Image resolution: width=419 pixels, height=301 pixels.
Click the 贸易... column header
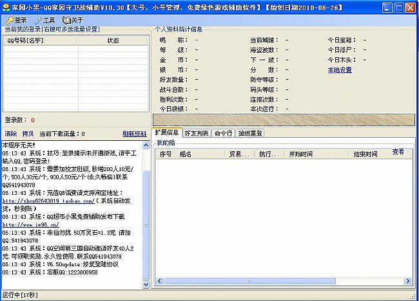coord(239,154)
